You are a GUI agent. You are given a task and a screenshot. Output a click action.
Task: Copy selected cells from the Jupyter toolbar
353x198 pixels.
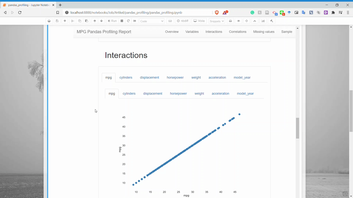80,21
